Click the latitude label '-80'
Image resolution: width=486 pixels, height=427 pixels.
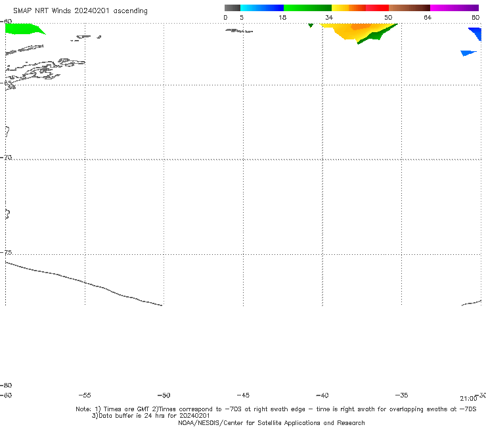5,385
